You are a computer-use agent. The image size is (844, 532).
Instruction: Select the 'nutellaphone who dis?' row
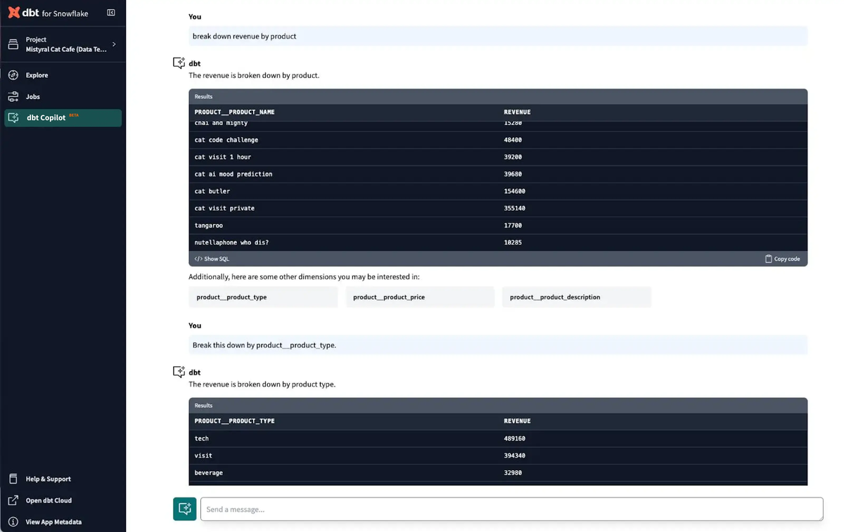(498, 242)
